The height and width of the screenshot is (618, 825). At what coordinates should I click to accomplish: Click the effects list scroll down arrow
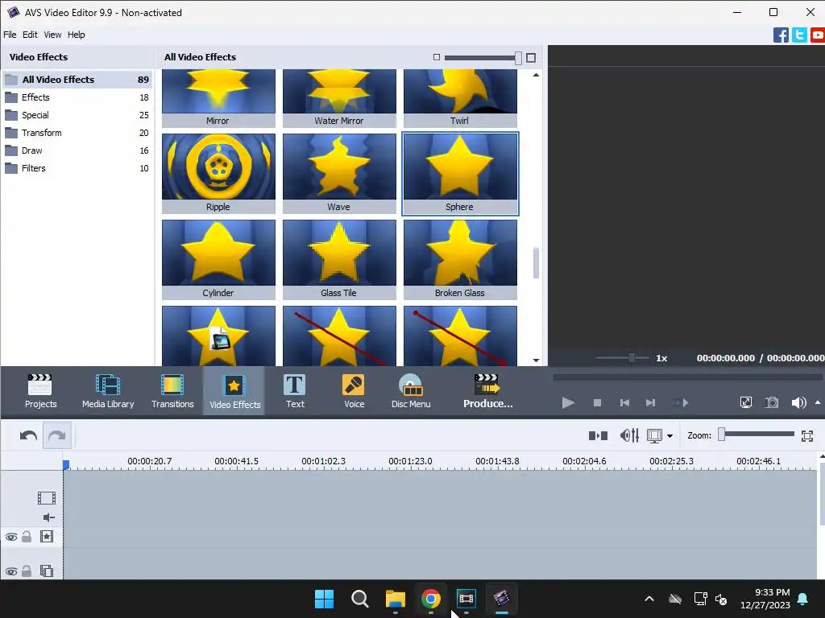[x=536, y=360]
